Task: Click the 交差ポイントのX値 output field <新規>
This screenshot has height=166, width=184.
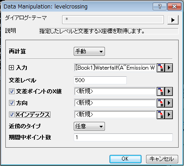Action: click(x=115, y=91)
